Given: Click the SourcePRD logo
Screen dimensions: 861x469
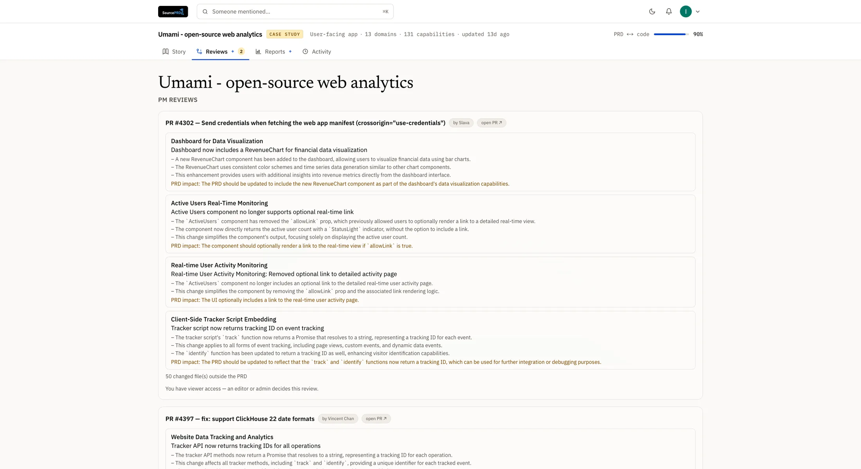Looking at the screenshot, I should 173,12.
